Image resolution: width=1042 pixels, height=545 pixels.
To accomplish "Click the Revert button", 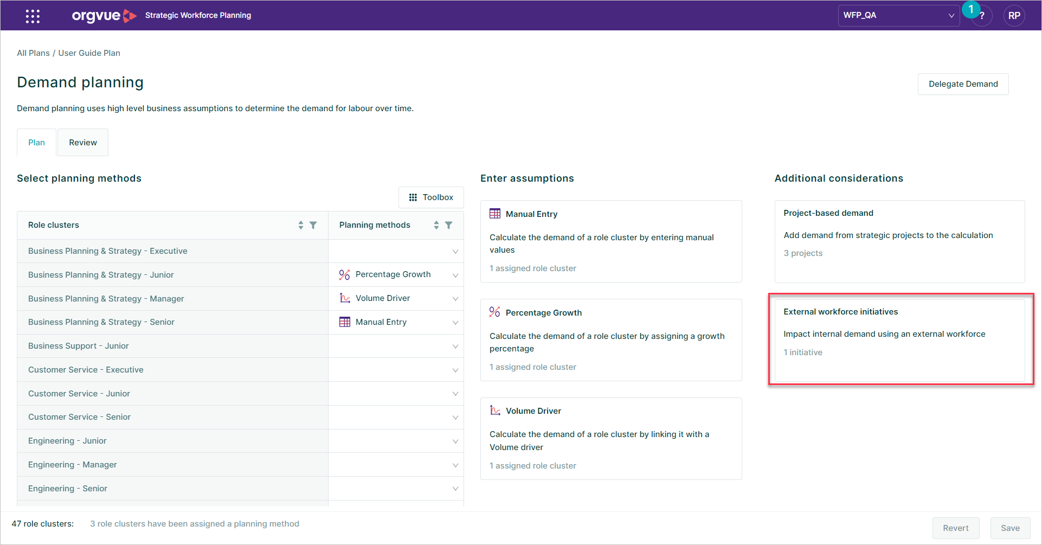I will (x=955, y=528).
